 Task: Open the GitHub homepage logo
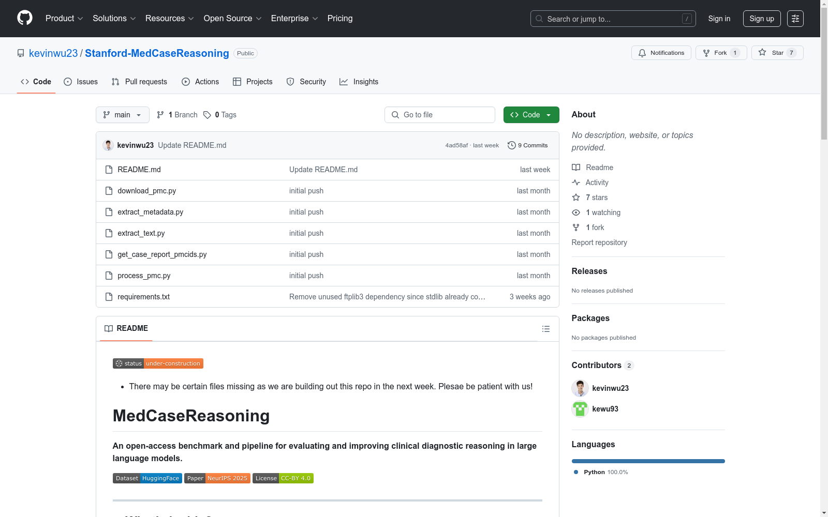(x=25, y=18)
